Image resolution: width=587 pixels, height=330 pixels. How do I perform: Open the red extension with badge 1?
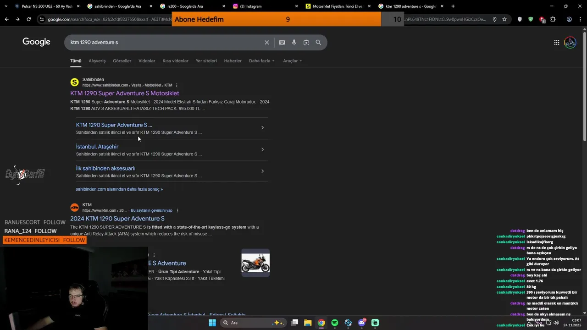pyautogui.click(x=542, y=19)
